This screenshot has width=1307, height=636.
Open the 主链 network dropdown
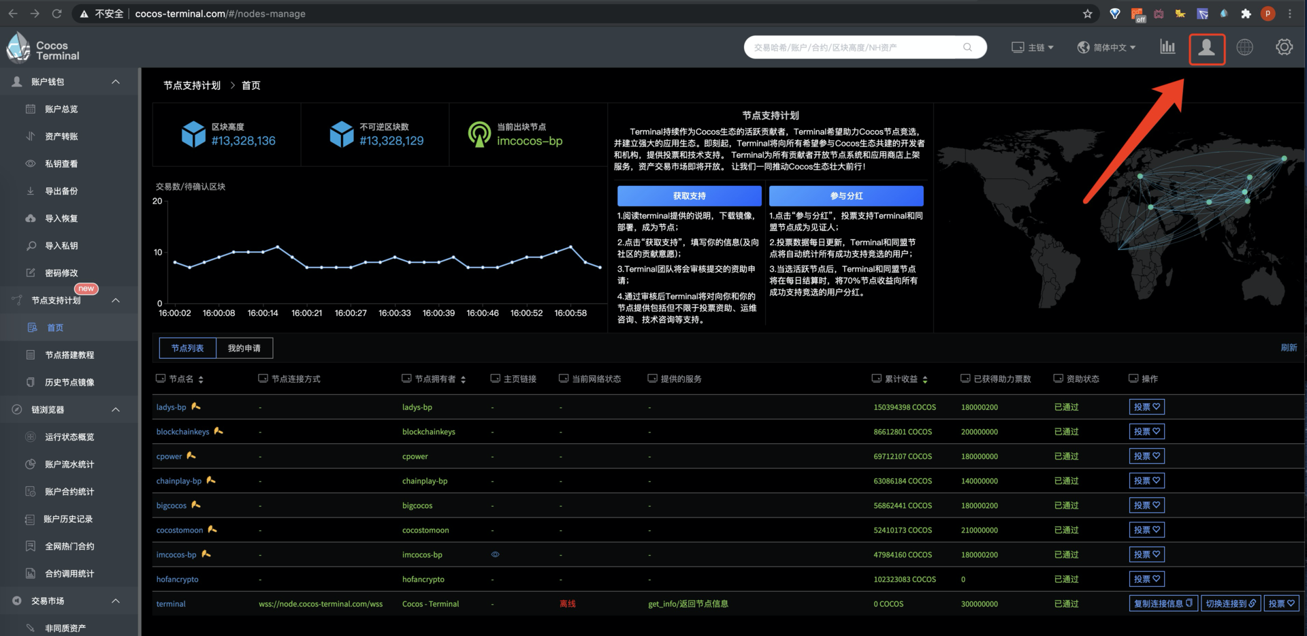click(x=1033, y=48)
